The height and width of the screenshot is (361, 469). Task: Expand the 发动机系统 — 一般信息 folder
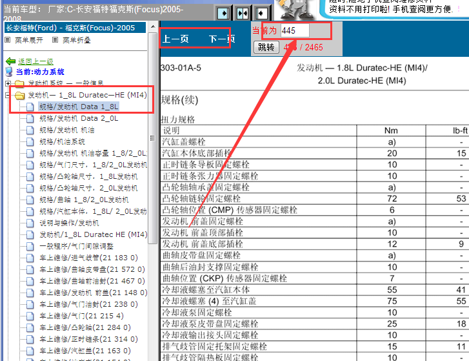tap(8, 83)
